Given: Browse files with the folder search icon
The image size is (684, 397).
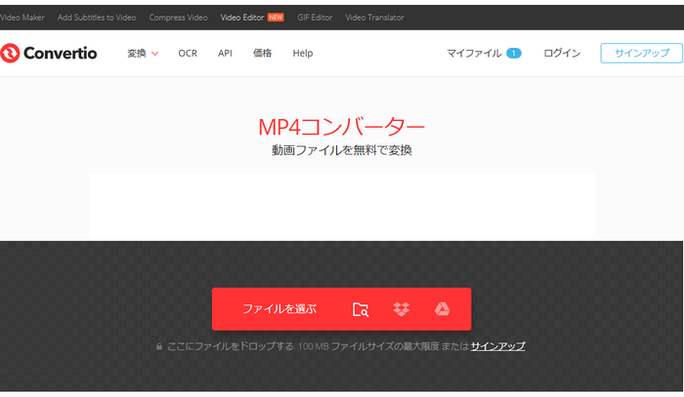Looking at the screenshot, I should tap(361, 309).
